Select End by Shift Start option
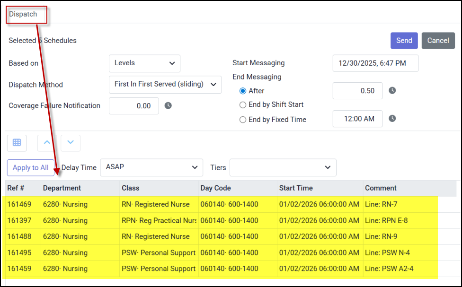Viewport: 462px width, 287px height. pyautogui.click(x=243, y=104)
